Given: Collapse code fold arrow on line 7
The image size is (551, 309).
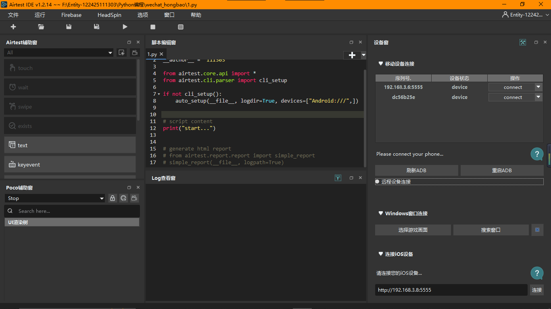Looking at the screenshot, I should 159,94.
